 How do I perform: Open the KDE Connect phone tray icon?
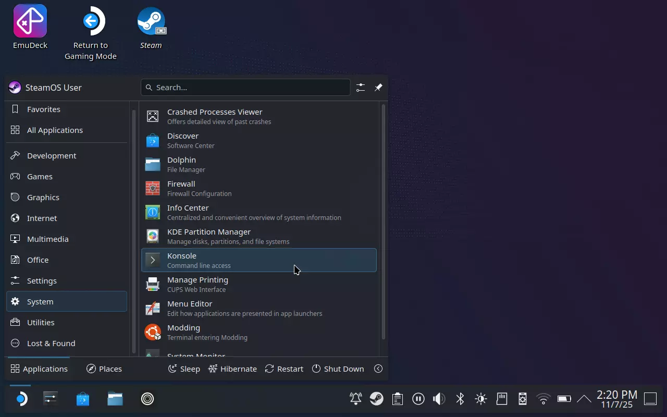[x=523, y=399]
